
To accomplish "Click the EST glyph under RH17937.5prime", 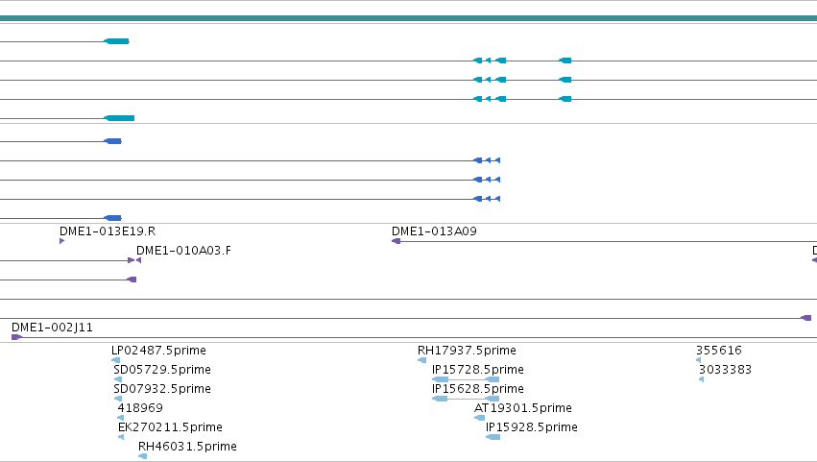I will point(422,360).
